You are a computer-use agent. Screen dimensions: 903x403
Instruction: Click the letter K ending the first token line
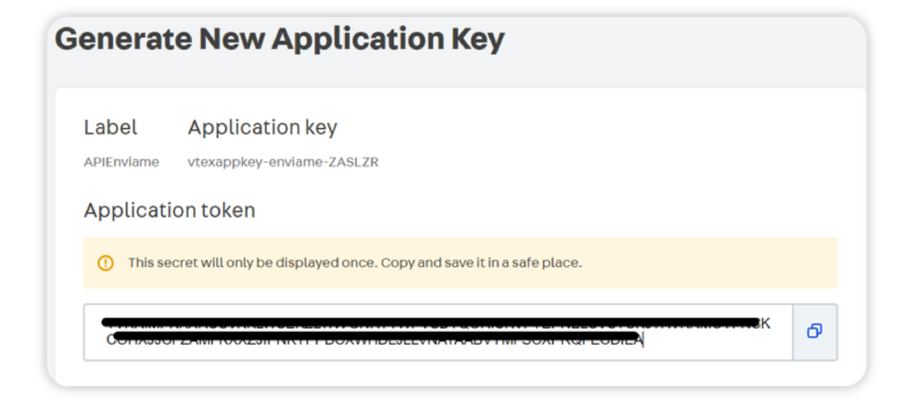point(765,323)
